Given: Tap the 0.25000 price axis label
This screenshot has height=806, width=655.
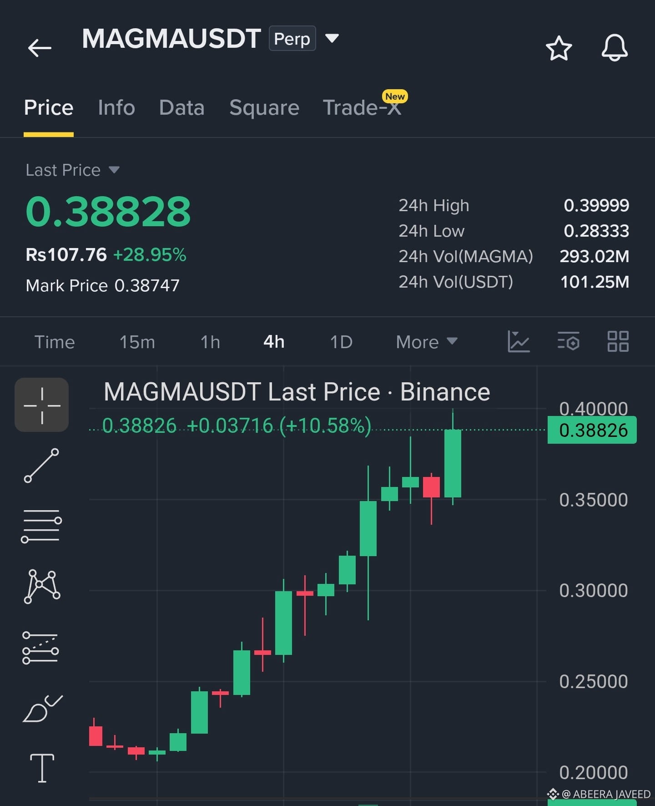Looking at the screenshot, I should click(594, 681).
